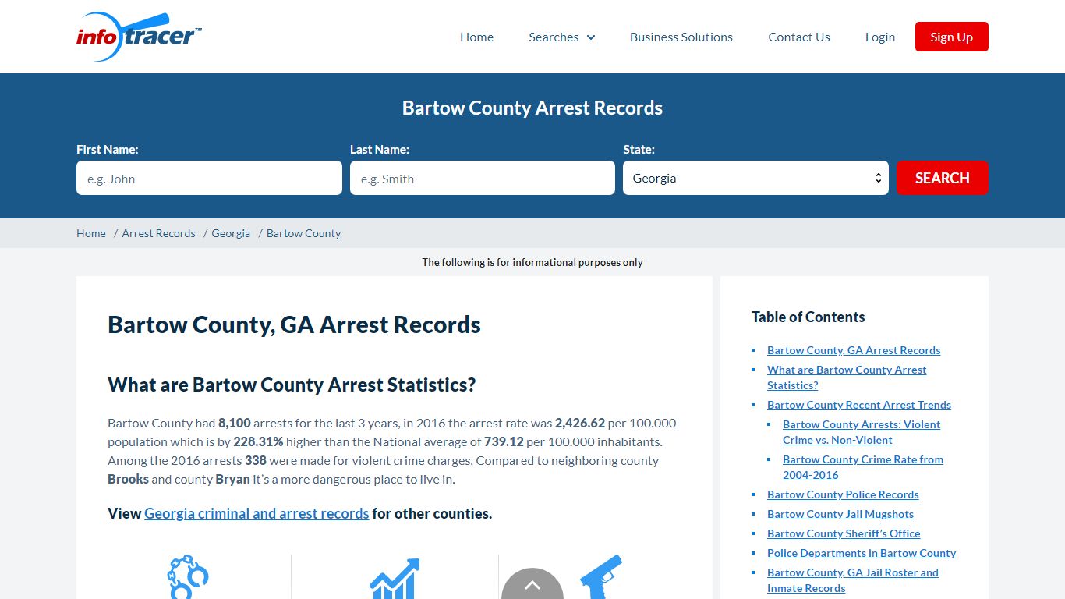
Task: Click the page title Bartow County Arrest Records
Action: pyautogui.click(x=532, y=108)
